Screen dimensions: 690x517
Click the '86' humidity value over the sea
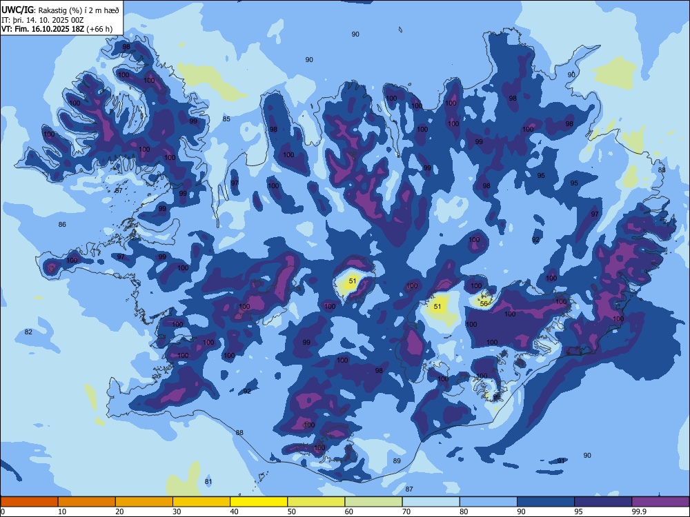click(62, 224)
